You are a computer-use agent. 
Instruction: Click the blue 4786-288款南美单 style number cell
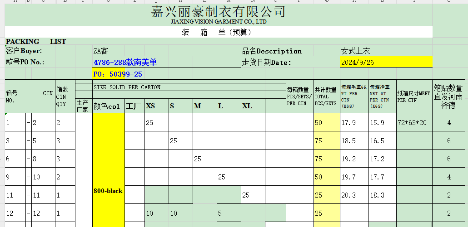(125, 63)
